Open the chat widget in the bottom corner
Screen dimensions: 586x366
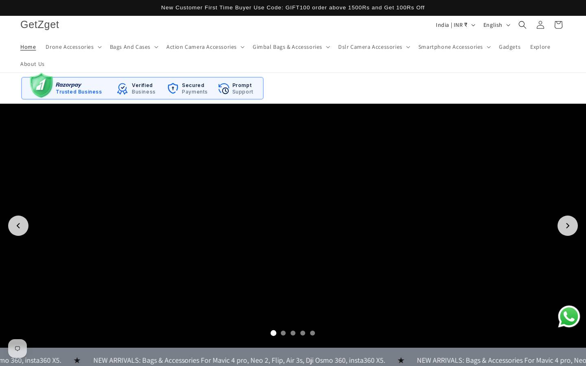[x=17, y=349]
